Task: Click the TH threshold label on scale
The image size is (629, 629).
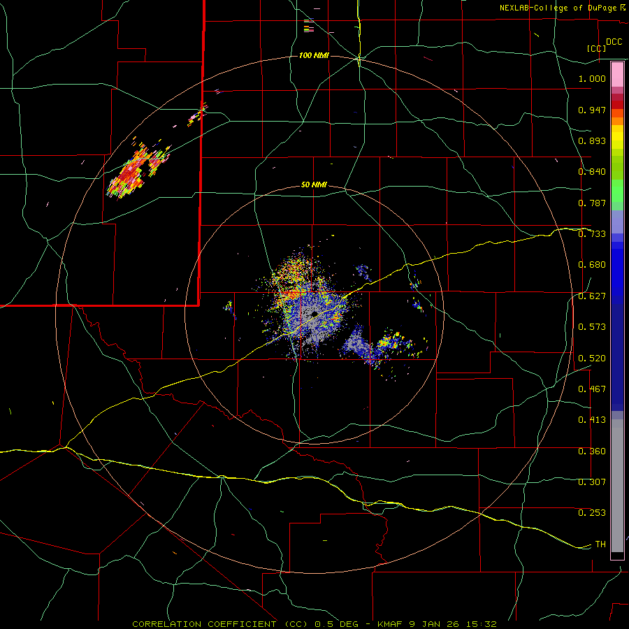Action: [600, 544]
